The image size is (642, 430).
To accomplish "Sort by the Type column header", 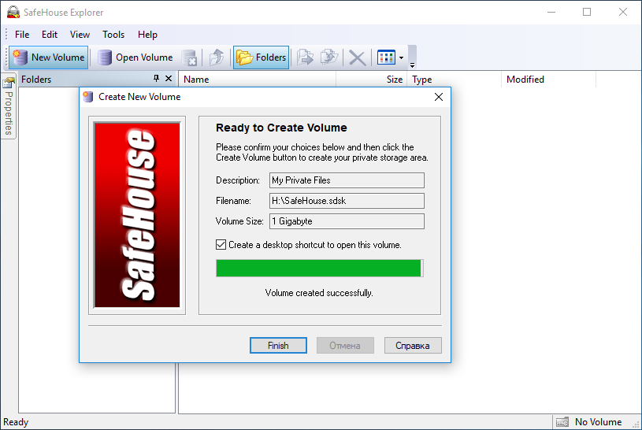I will click(455, 80).
